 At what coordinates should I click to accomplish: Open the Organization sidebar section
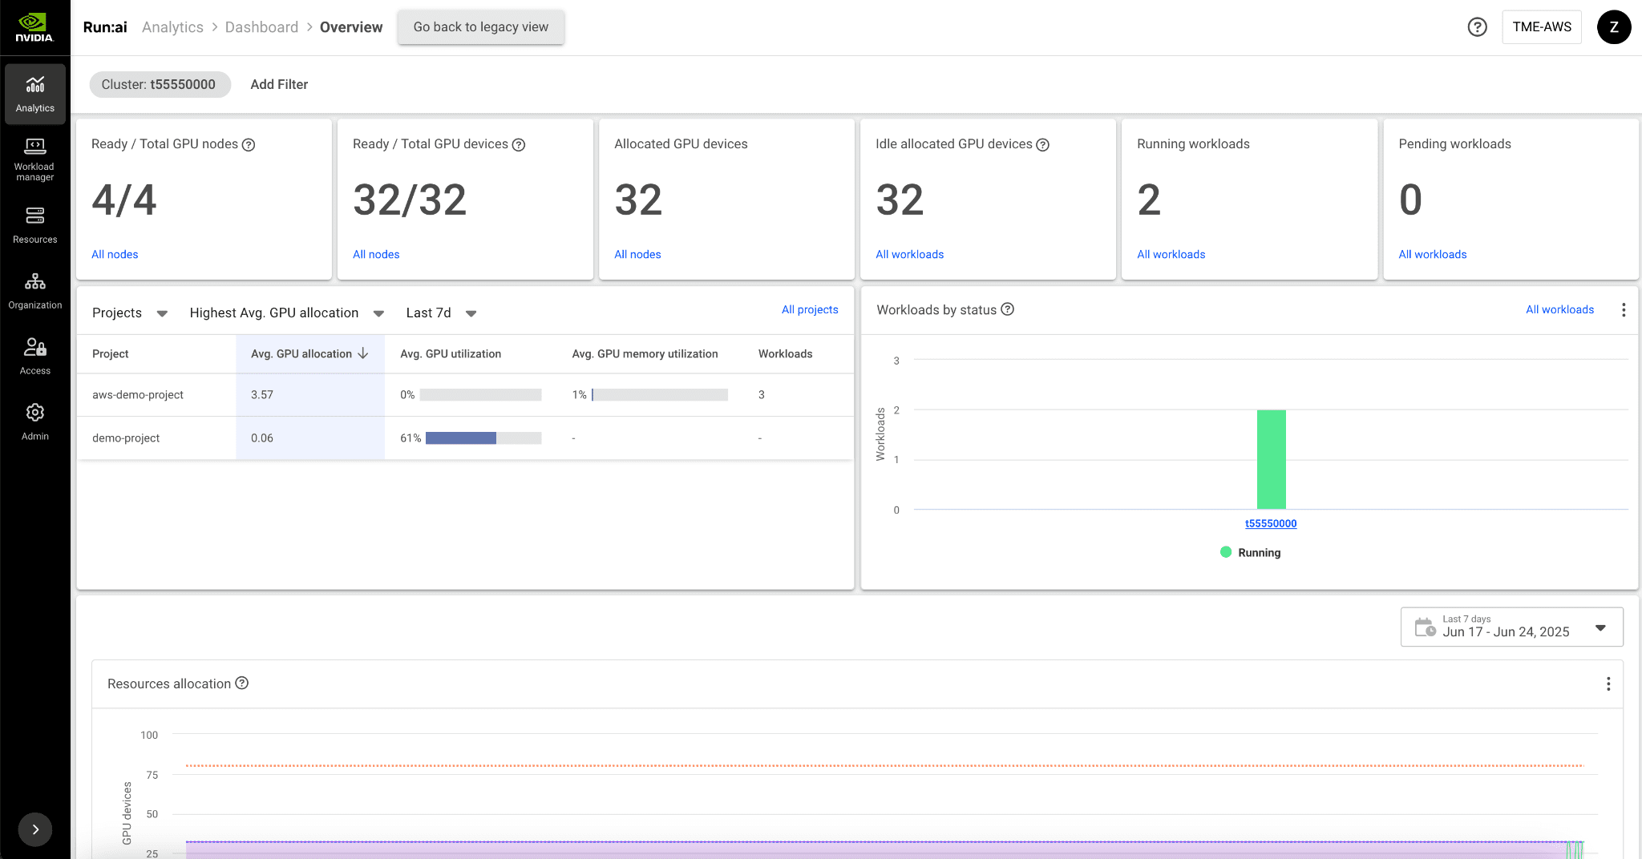click(x=35, y=291)
